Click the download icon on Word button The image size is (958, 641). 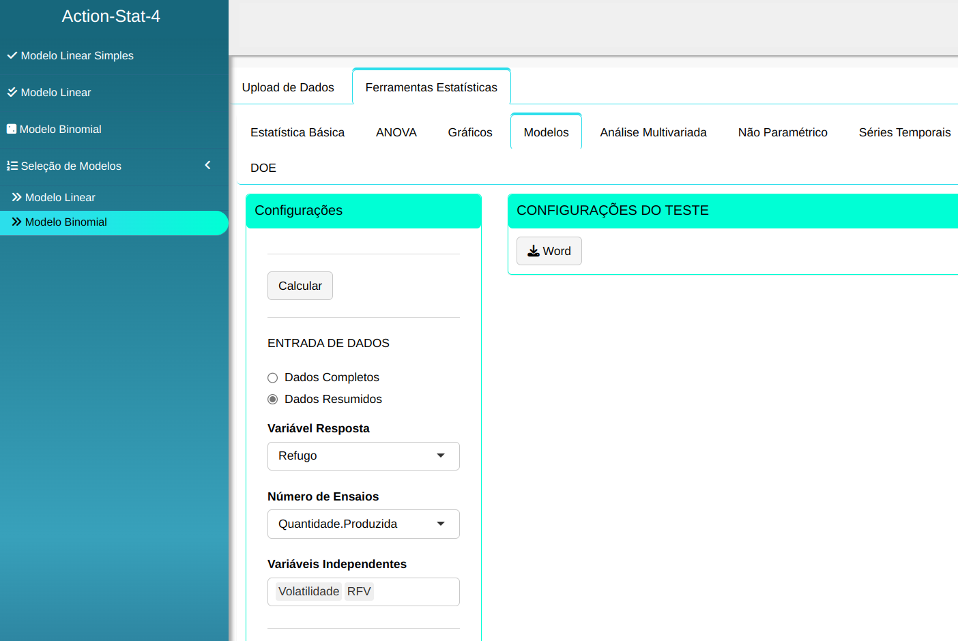pos(534,251)
